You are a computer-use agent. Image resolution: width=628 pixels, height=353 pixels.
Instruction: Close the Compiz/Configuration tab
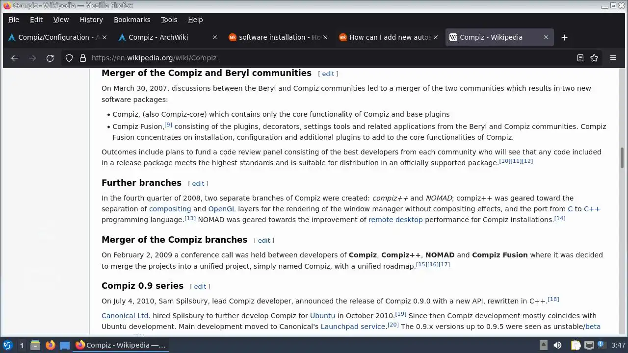(x=105, y=37)
